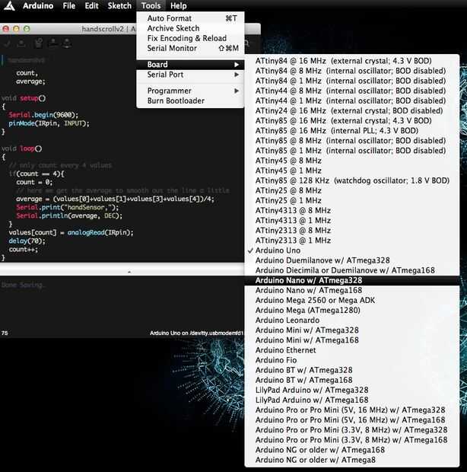
Task: Choose Burn Bootloader
Action: (190, 100)
